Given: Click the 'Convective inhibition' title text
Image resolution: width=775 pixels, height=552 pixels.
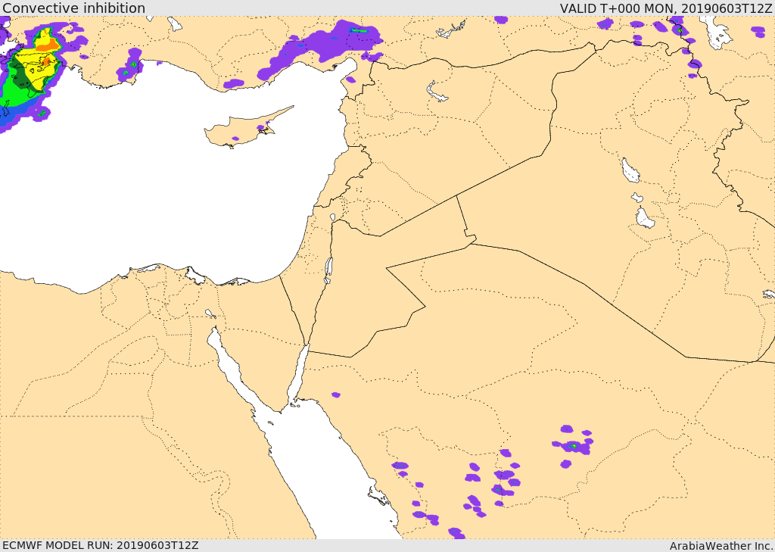Looking at the screenshot, I should point(73,8).
